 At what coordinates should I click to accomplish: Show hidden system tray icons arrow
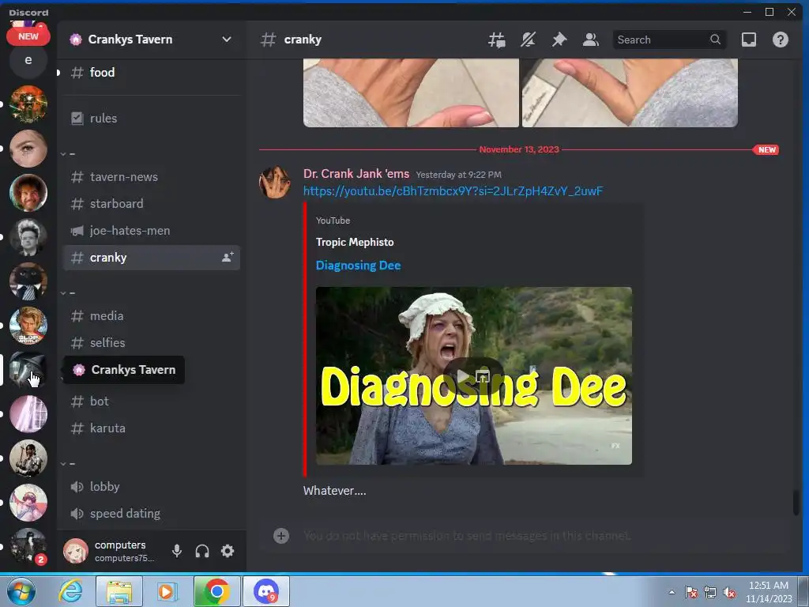[672, 592]
